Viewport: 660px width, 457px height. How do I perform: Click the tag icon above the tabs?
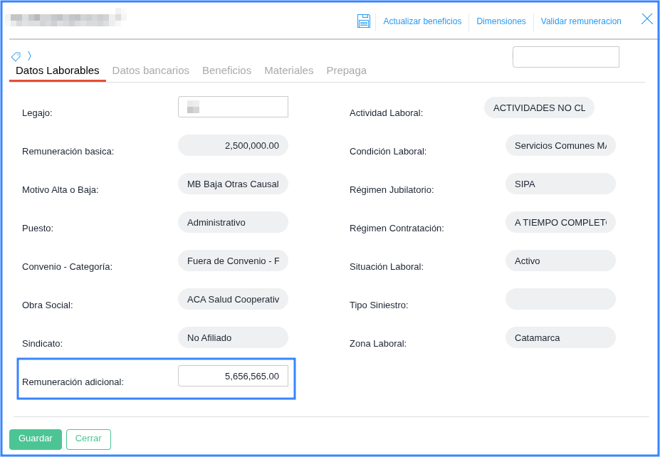[x=16, y=56]
